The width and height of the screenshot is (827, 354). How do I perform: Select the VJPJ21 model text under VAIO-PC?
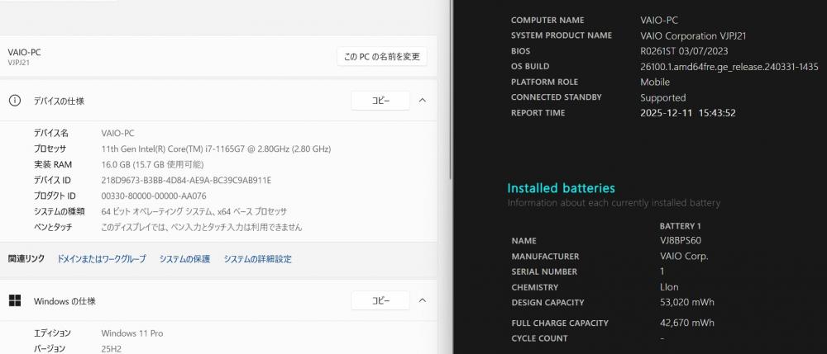click(18, 62)
